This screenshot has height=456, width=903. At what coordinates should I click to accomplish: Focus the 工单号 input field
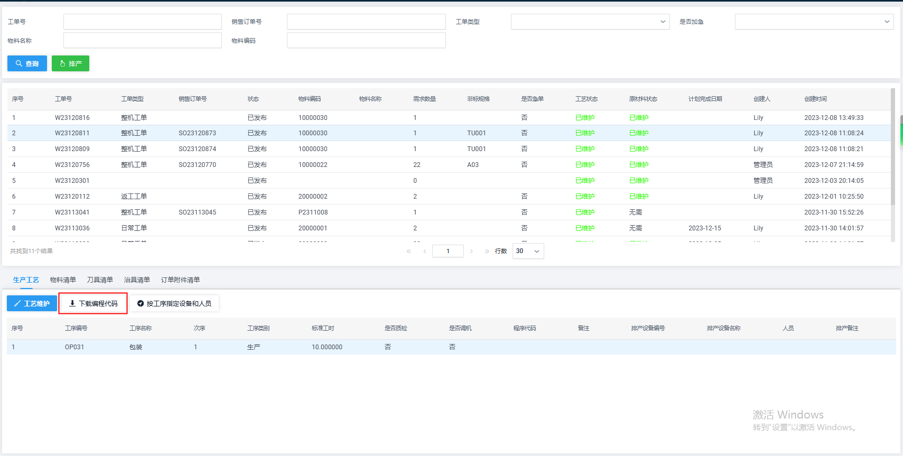142,22
